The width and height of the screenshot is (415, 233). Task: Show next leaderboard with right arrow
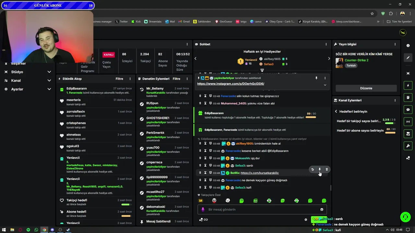coord(329,59)
